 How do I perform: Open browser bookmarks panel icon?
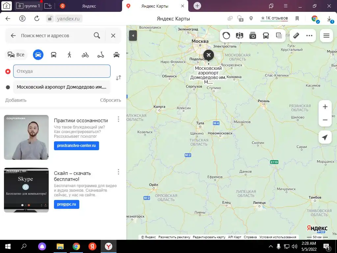tap(271, 6)
